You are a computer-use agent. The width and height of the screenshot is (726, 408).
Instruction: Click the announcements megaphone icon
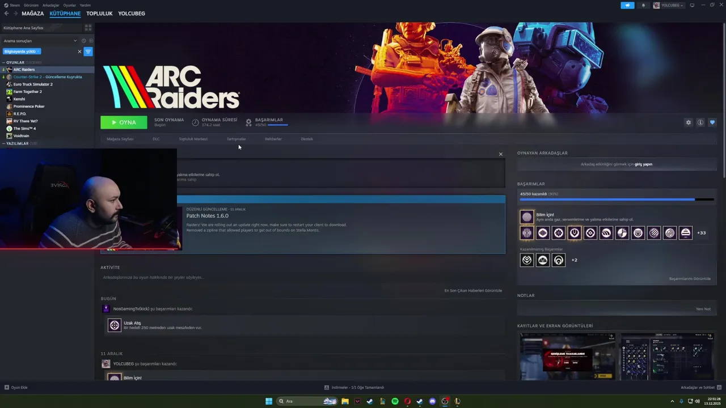[x=627, y=5]
